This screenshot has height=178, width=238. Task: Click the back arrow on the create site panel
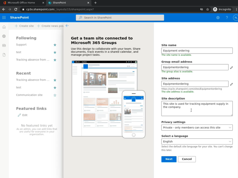pos(67,26)
